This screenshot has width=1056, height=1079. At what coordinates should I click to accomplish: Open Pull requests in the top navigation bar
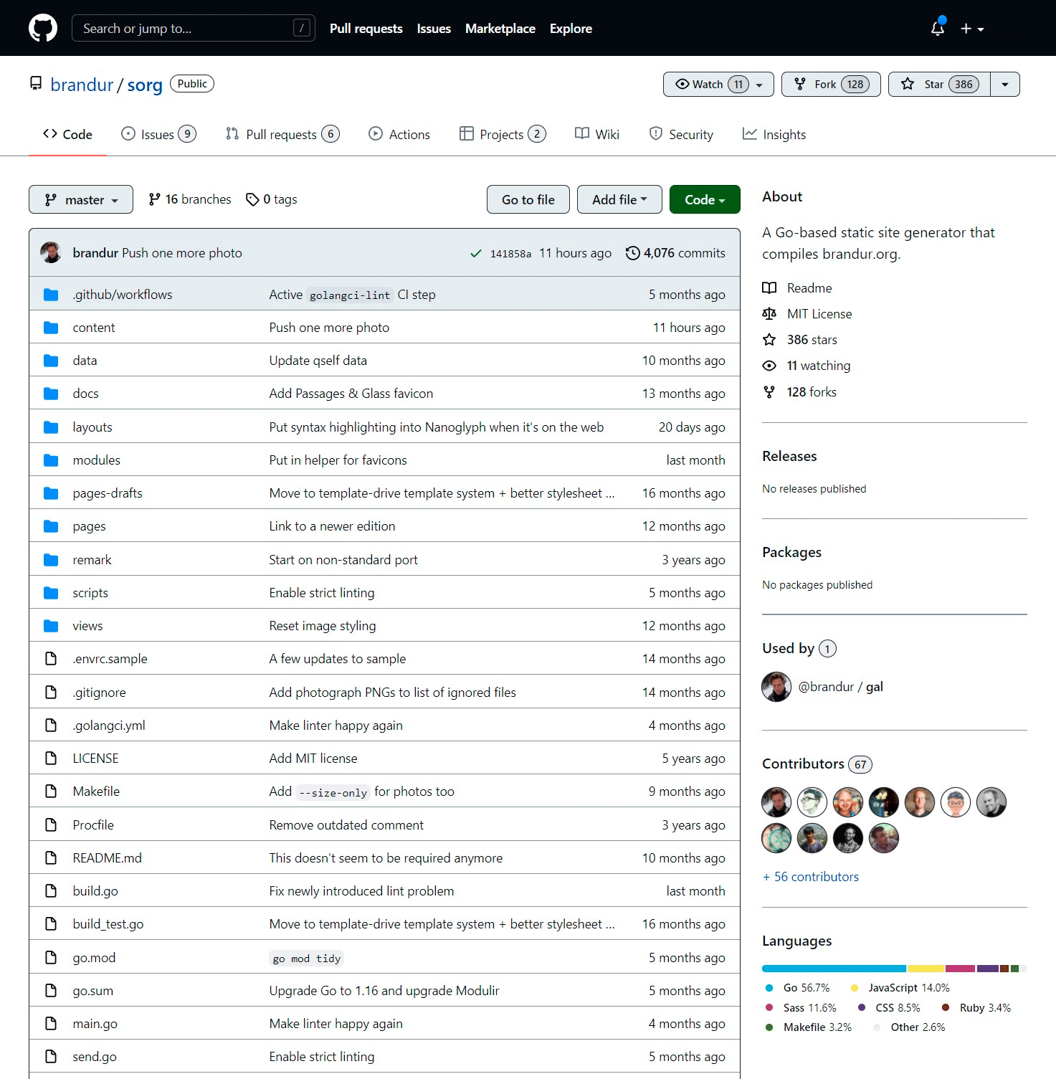366,29
